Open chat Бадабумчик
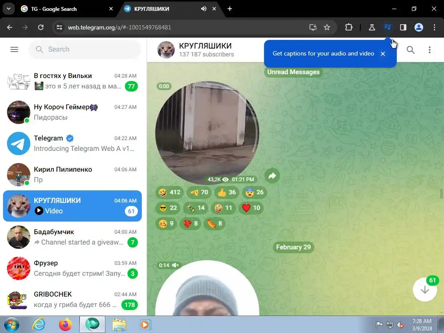The height and width of the screenshot is (333, 444). click(x=72, y=237)
